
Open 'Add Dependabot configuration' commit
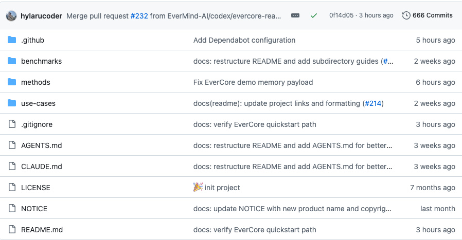pos(244,40)
